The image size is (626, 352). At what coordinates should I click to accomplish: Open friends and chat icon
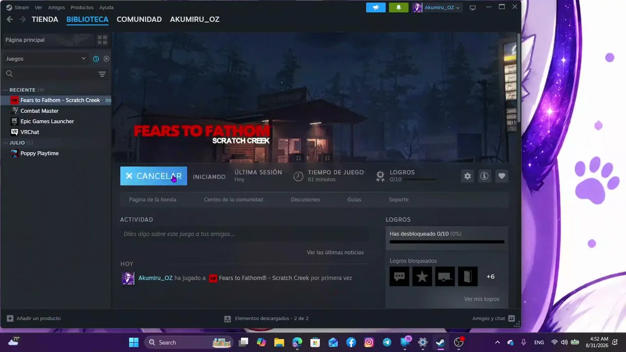pyautogui.click(x=512, y=318)
